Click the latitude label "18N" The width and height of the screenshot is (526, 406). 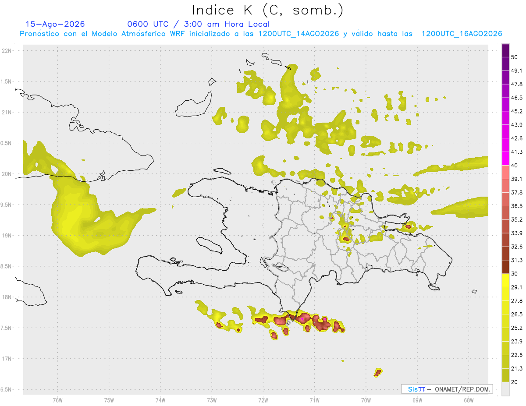7,297
